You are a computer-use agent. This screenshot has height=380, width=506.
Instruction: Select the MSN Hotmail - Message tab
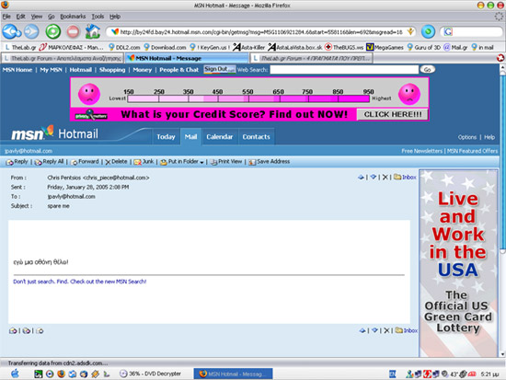point(187,59)
